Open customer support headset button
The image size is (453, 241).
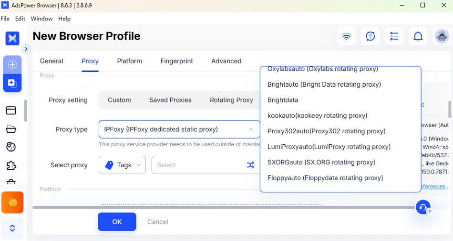coord(423,207)
